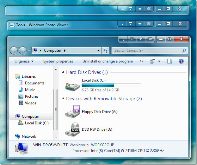The width and height of the screenshot is (197, 165).
Task: Toggle roll-up on the Computer window
Action: pos(132,39)
